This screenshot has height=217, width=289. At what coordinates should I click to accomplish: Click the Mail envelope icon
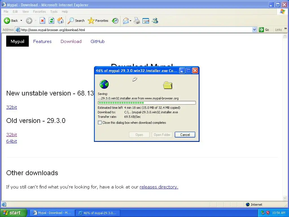click(x=126, y=21)
